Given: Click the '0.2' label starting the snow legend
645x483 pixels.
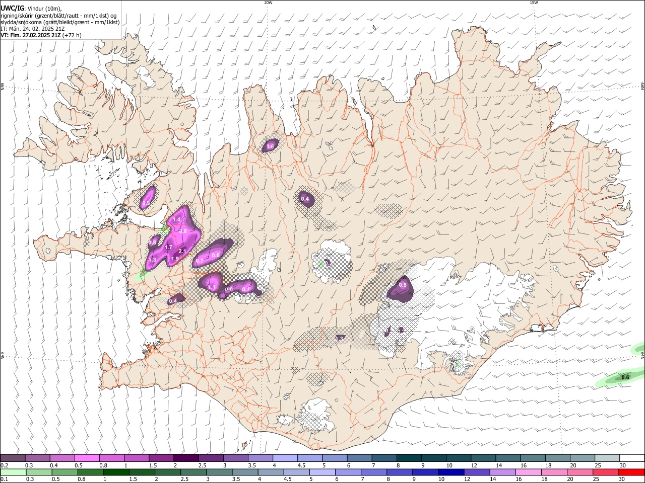Looking at the screenshot, I should pos(4,465).
